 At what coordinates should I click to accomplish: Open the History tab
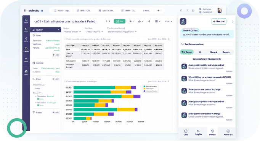[x=212, y=132]
